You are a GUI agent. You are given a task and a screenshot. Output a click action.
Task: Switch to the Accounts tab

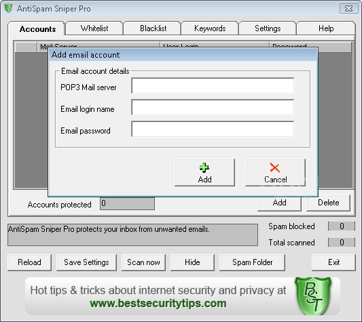[37, 29]
